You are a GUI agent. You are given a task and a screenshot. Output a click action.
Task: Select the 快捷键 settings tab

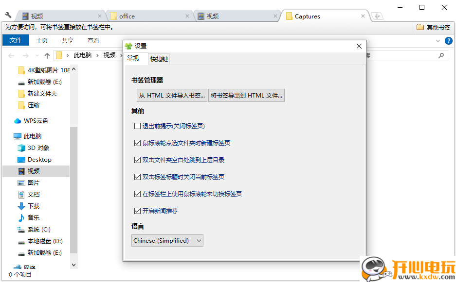pos(159,59)
